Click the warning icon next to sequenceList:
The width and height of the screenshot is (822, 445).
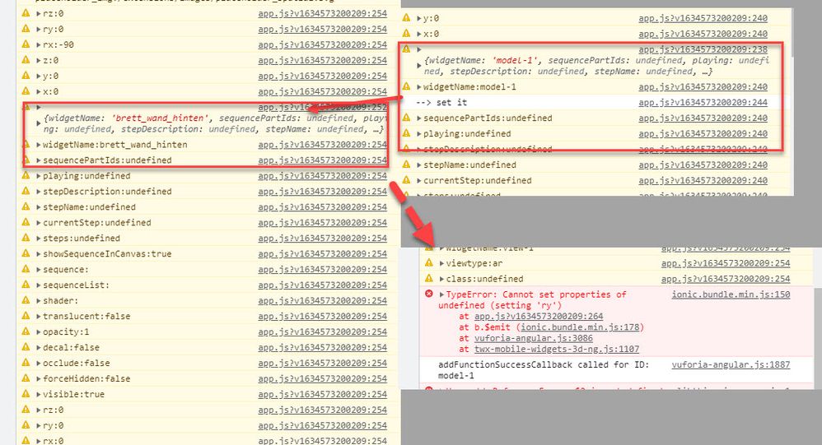click(x=26, y=285)
